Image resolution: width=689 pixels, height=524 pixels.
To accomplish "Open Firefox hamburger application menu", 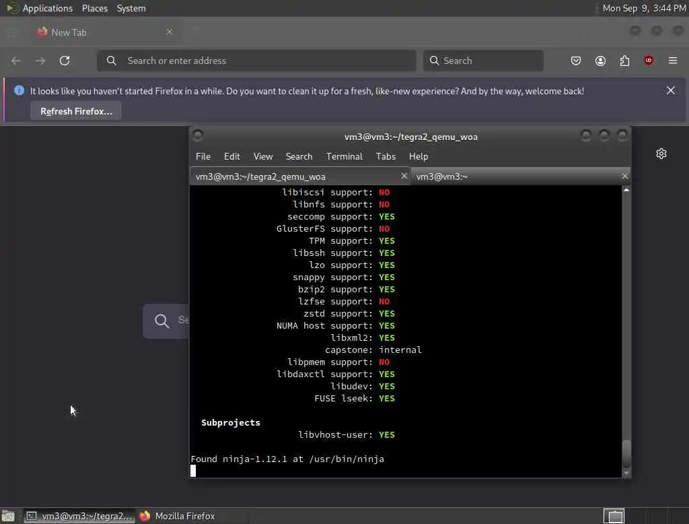I will [x=673, y=61].
